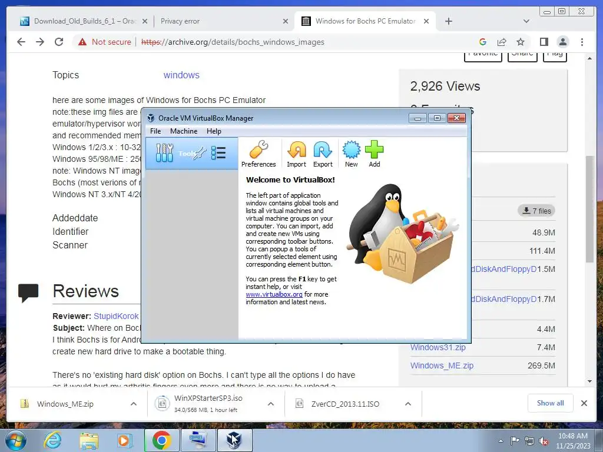Share this page icon

pos(502,42)
